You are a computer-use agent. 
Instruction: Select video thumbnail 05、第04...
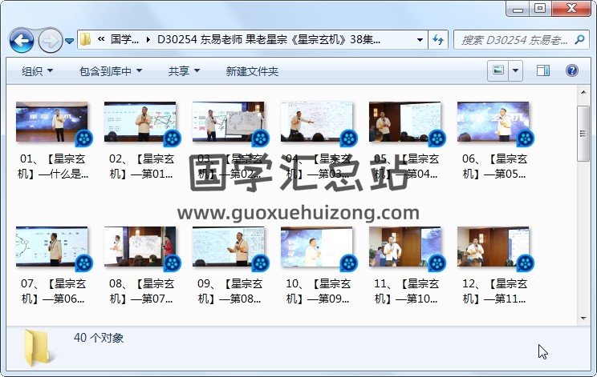(x=406, y=122)
